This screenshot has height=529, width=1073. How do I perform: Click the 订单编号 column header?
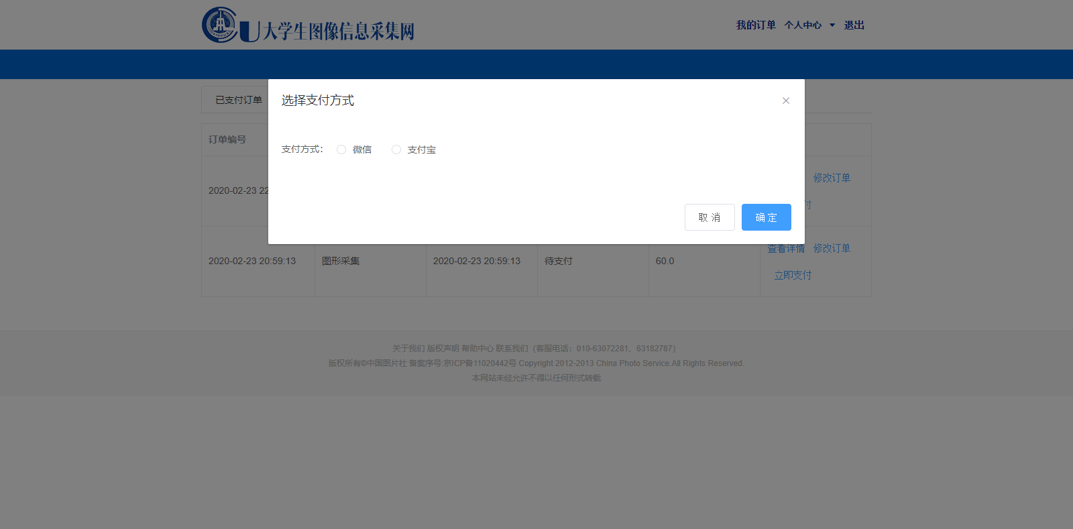(227, 139)
